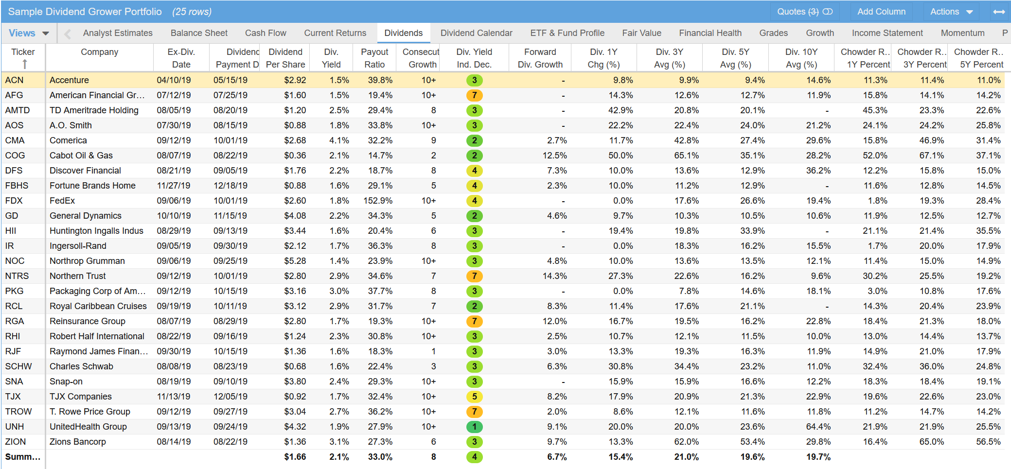
Task: Sort by Div. 10Y Avg header
Action: 801,58
